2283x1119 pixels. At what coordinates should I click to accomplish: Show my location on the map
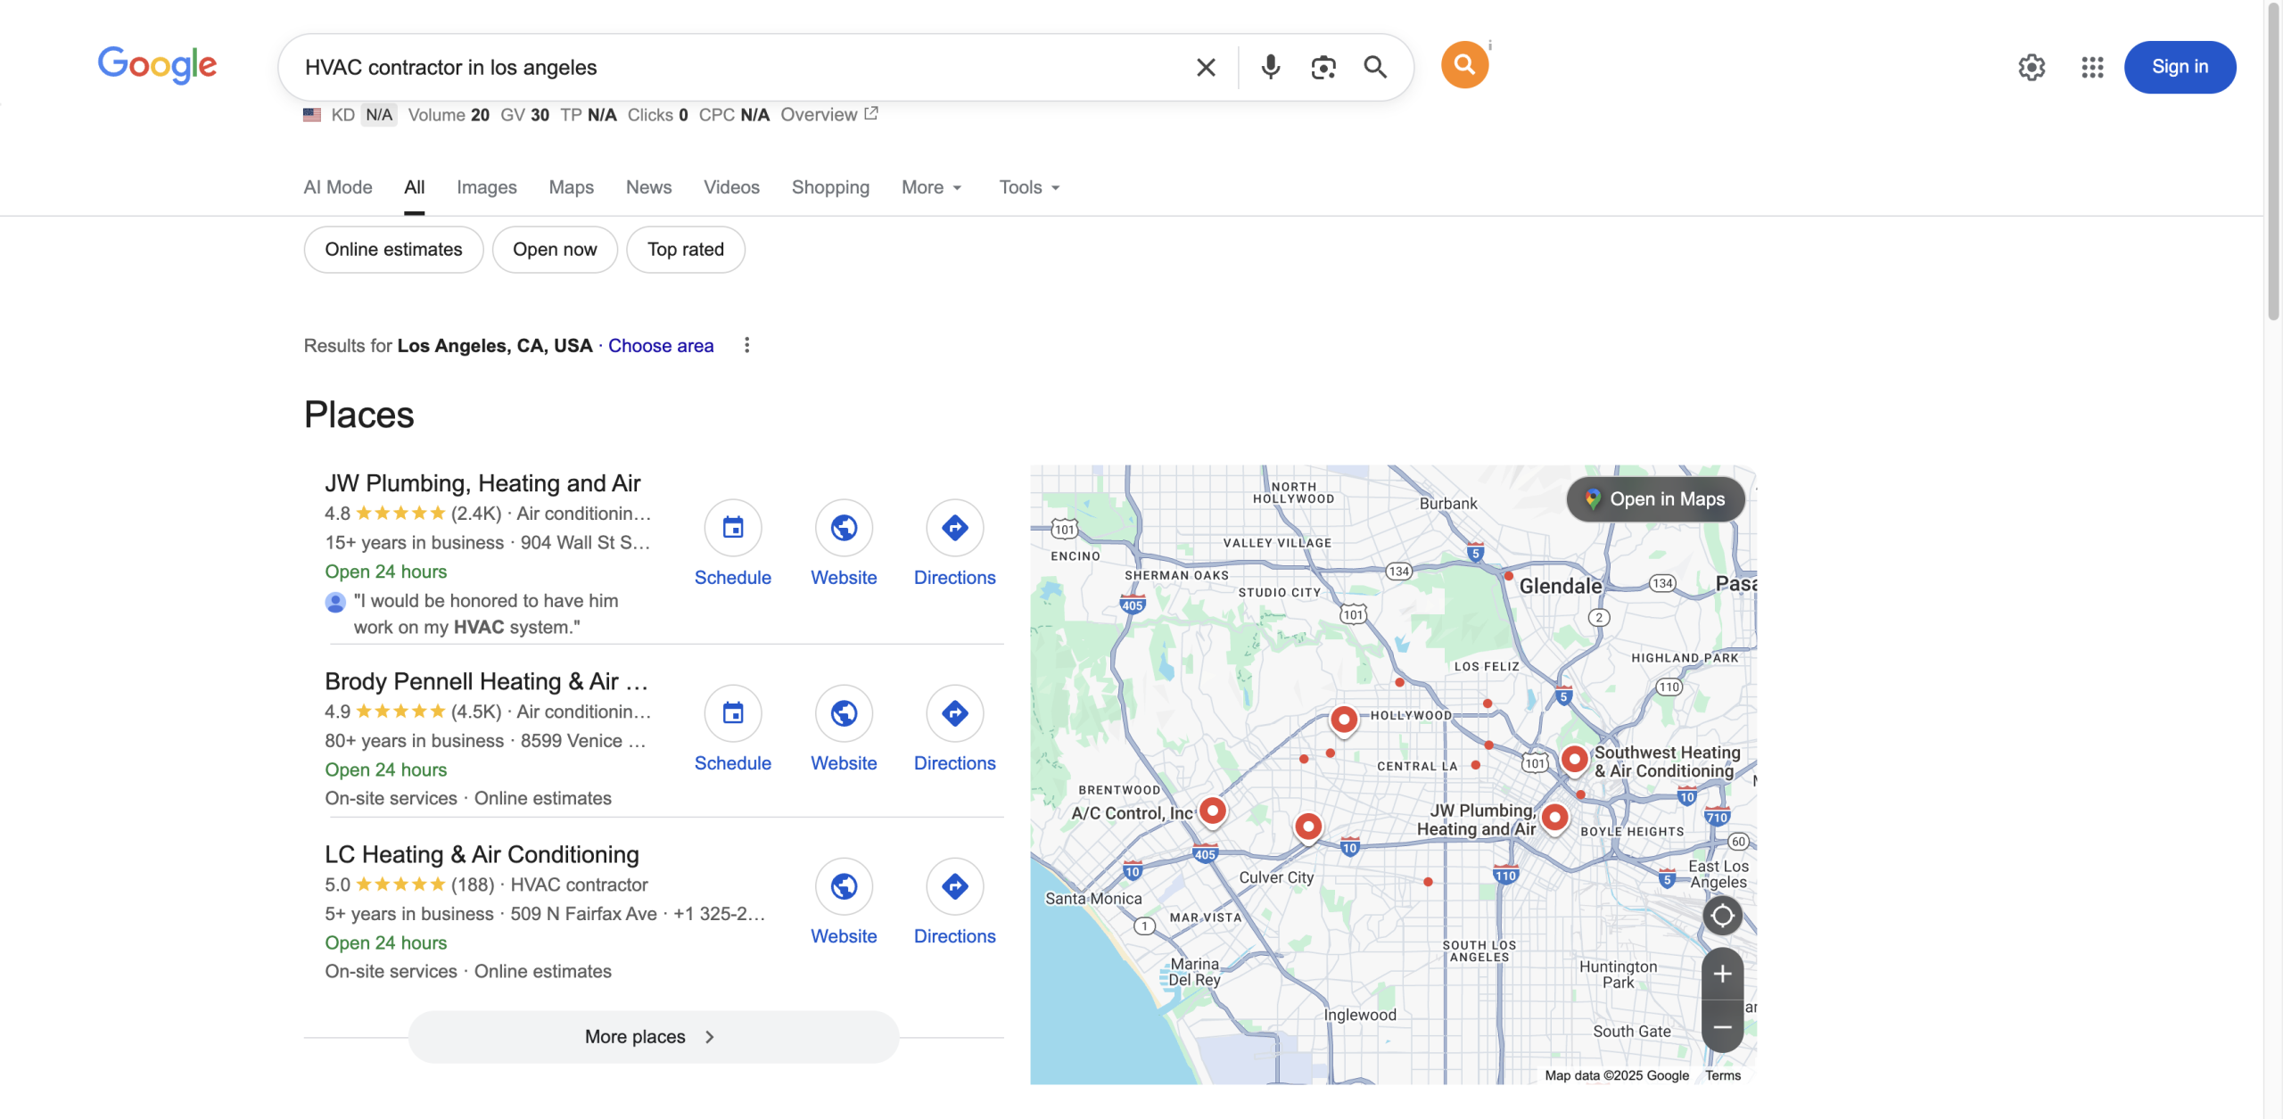(1722, 916)
